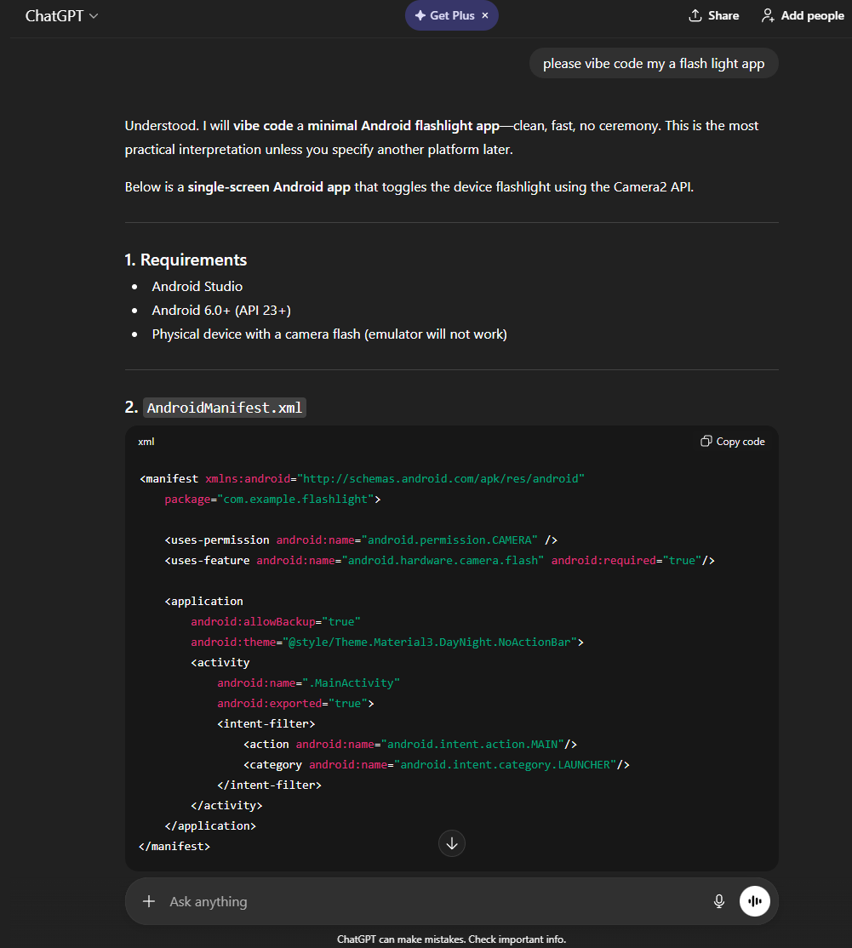The width and height of the screenshot is (852, 948).
Task: Click the LAUNCHER category line in code
Action: click(436, 765)
